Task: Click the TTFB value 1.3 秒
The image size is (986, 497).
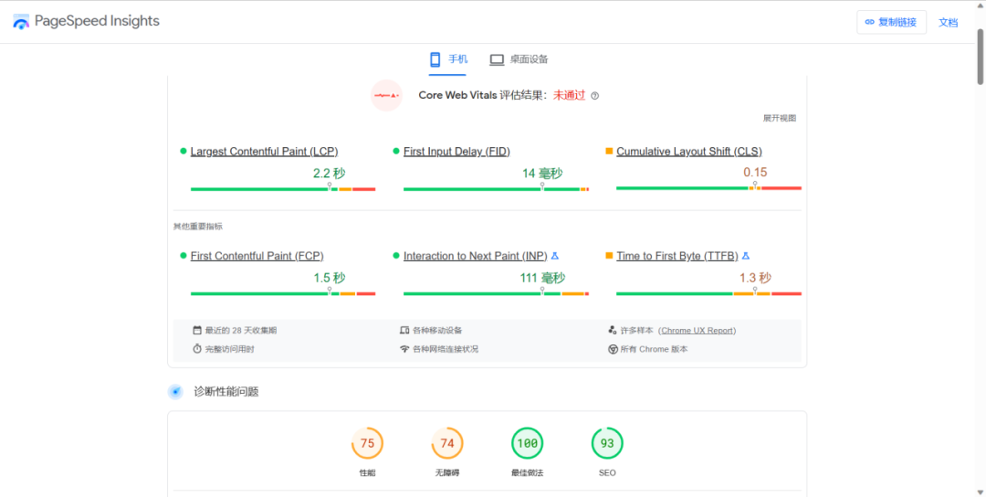Action: pos(755,278)
